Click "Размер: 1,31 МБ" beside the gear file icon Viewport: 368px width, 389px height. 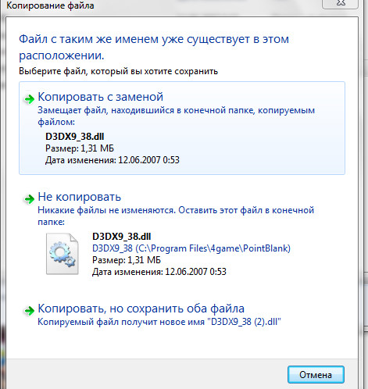(127, 260)
